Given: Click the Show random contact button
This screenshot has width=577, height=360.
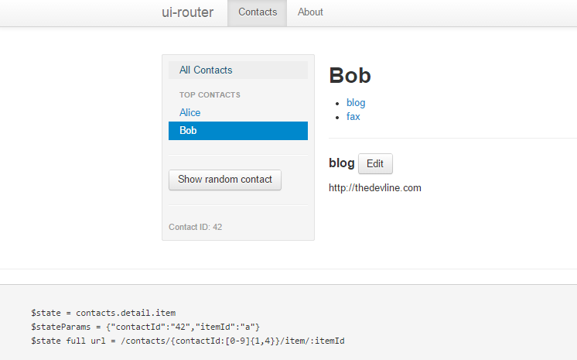Looking at the screenshot, I should click(x=225, y=180).
